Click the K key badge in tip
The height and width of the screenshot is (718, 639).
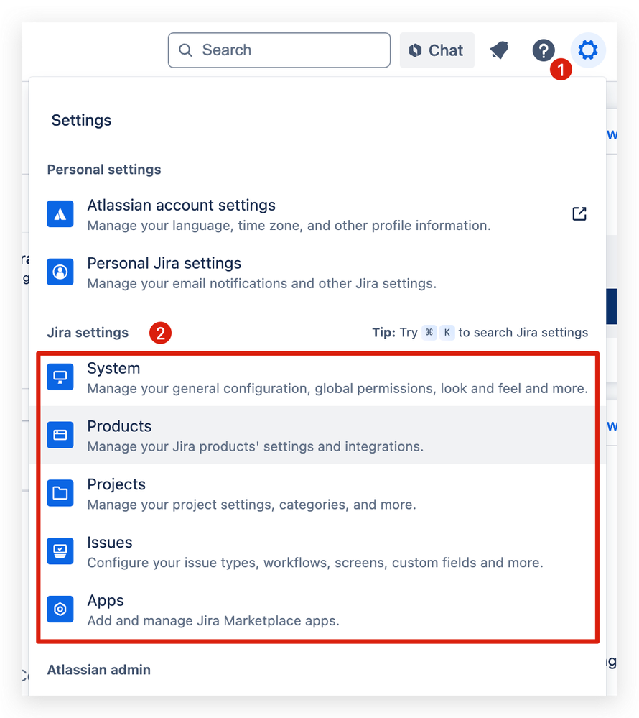pos(447,333)
